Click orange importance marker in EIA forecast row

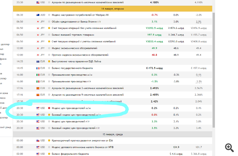[x=49, y=140]
